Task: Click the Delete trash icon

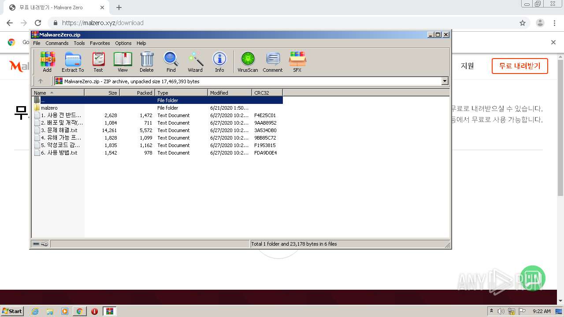Action: click(x=147, y=62)
